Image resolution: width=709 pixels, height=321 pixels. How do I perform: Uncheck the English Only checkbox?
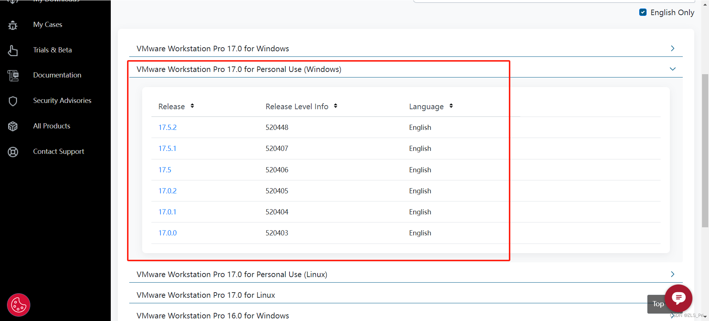coord(643,12)
